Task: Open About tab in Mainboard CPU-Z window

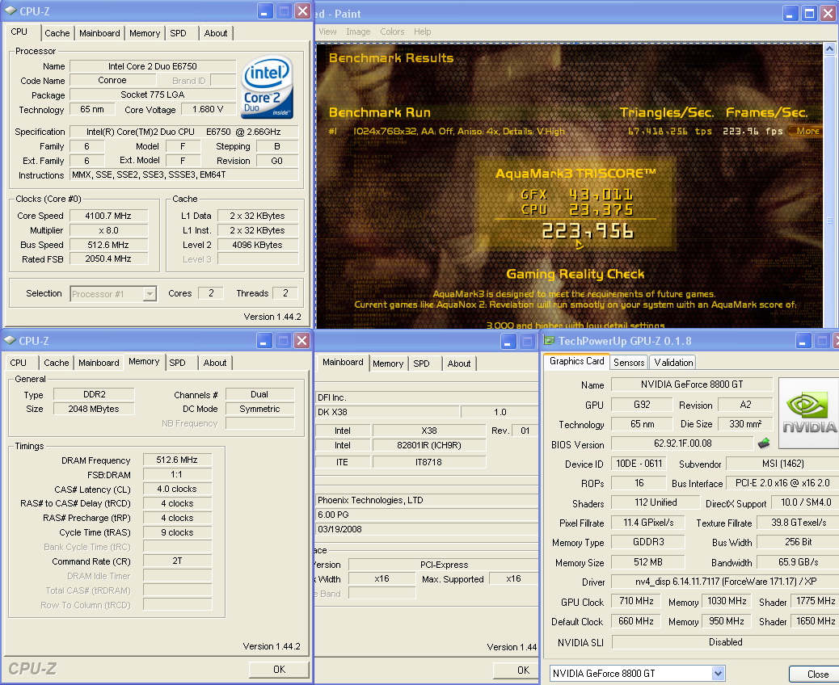Action: [x=459, y=364]
